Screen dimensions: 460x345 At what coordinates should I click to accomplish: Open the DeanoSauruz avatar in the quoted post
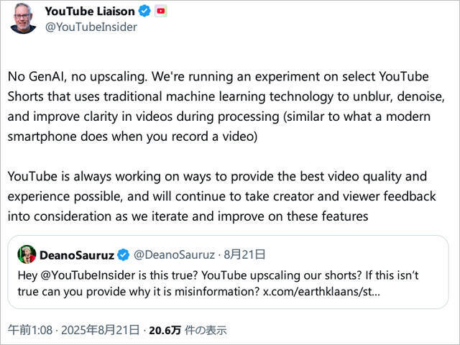pos(27,254)
